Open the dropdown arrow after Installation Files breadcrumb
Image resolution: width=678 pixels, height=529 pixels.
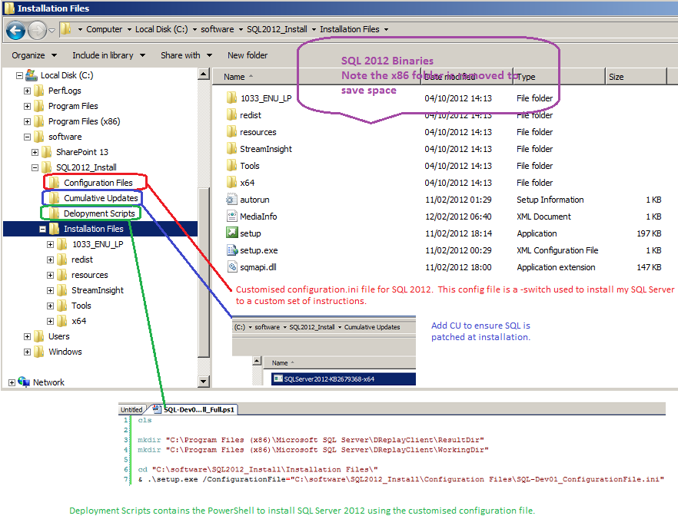(x=386, y=29)
